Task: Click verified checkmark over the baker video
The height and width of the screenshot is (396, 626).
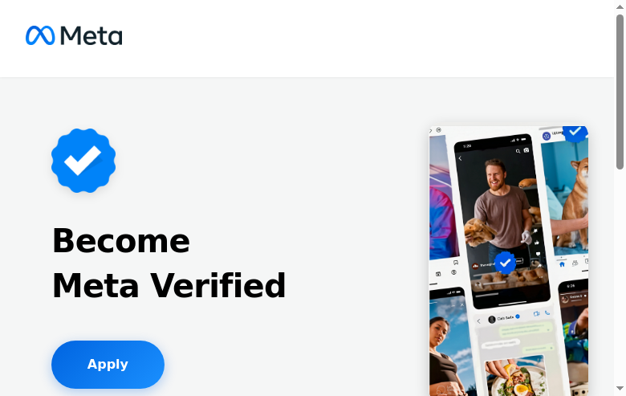Action: coord(505,263)
